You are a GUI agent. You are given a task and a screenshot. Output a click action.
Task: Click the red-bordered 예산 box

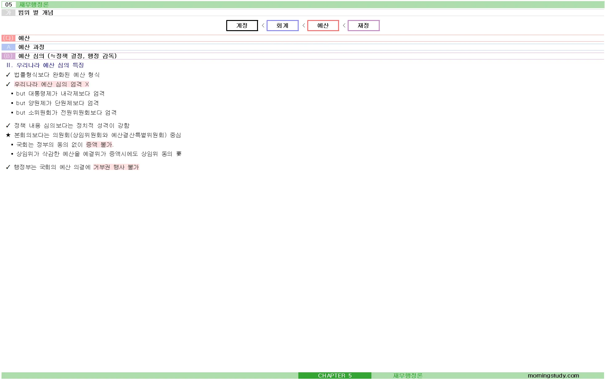[323, 26]
